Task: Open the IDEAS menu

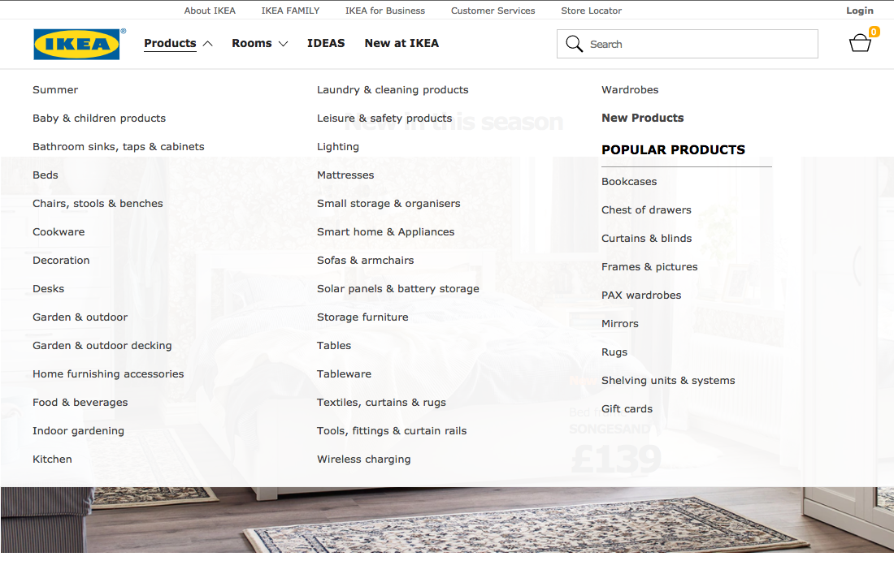Action: tap(326, 43)
